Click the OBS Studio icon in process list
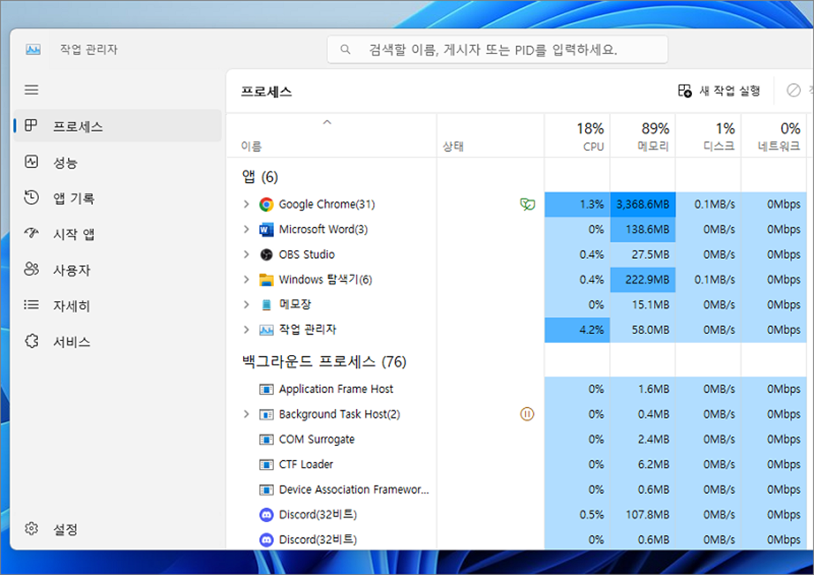Viewport: 814px width, 575px height. click(266, 255)
